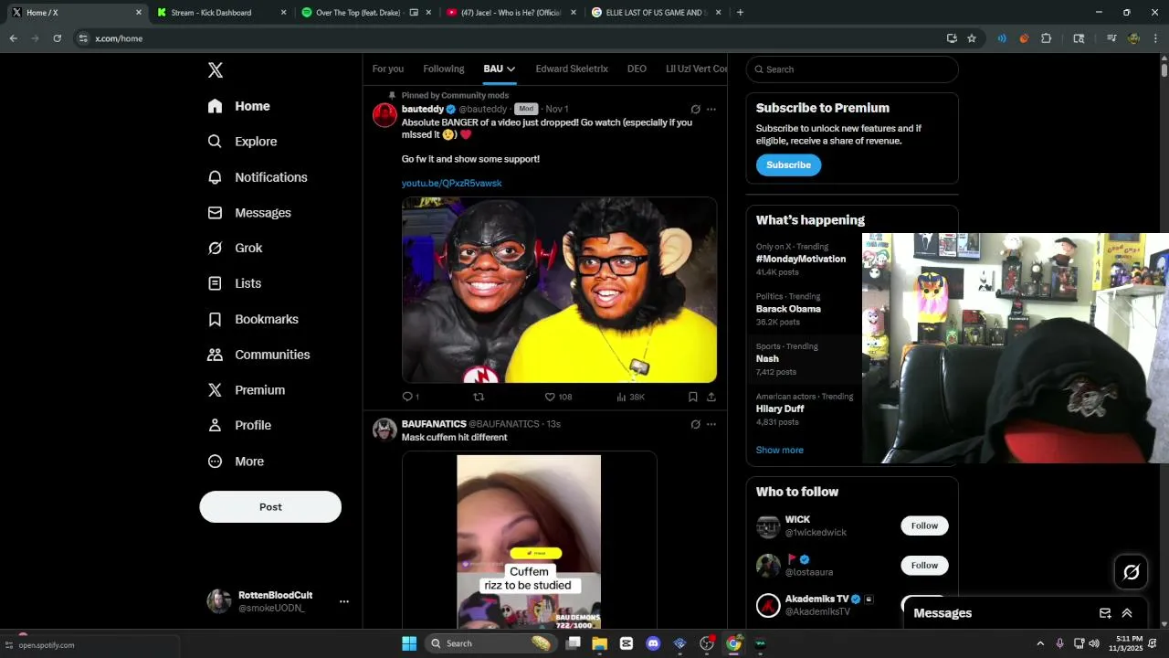Click Subscribe to Premium button
Screen dimensions: 1169x658
(788, 165)
